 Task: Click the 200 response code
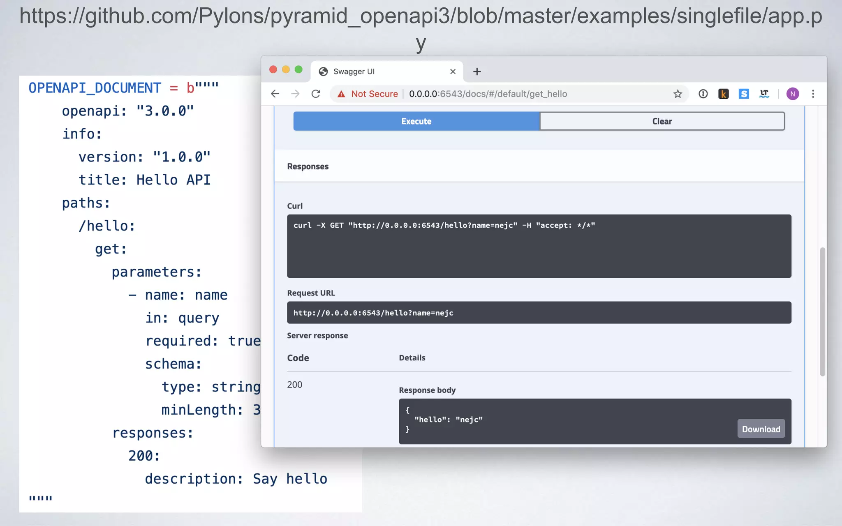click(x=294, y=385)
